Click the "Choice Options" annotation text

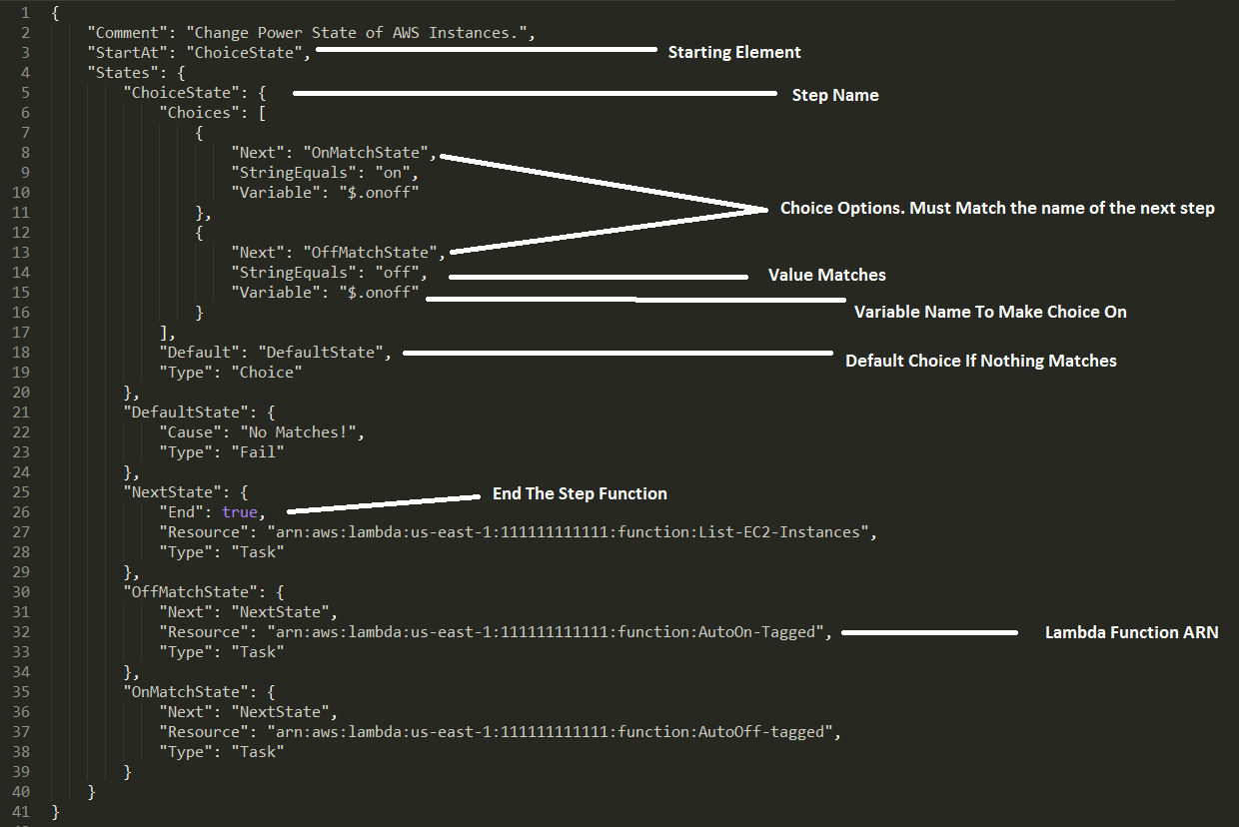997,209
